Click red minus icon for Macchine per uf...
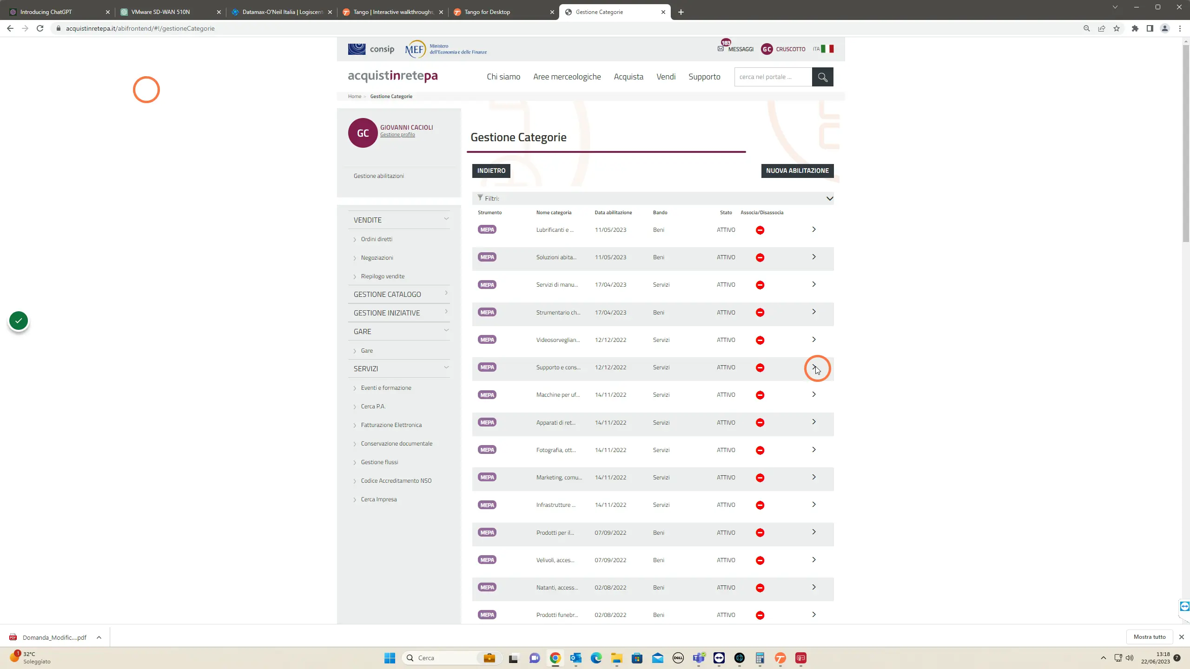1190x669 pixels. pos(760,395)
